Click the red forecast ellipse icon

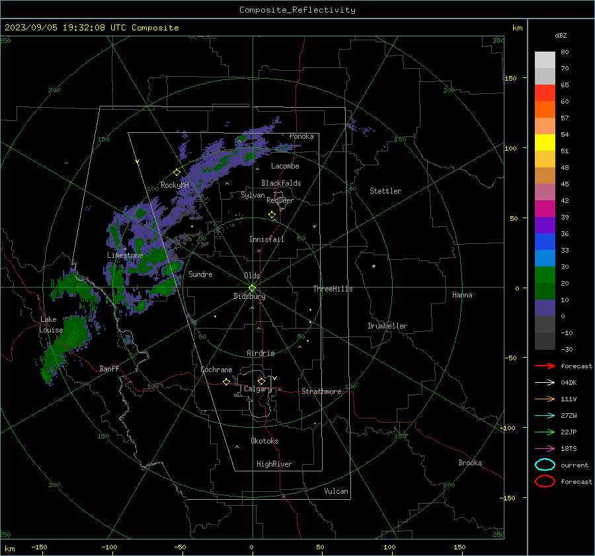coord(545,481)
